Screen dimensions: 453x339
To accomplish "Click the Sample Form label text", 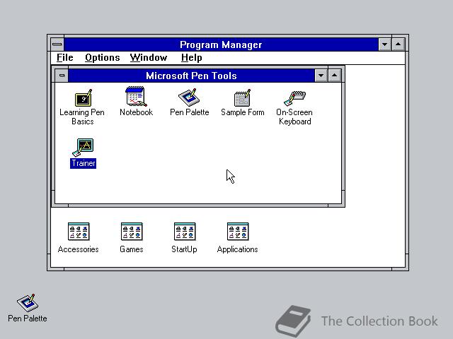I will tap(243, 112).
